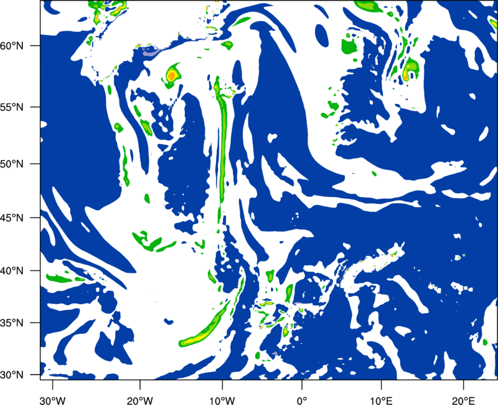Click the 55°N latitude label
This screenshot has width=498, height=405.
12,107
